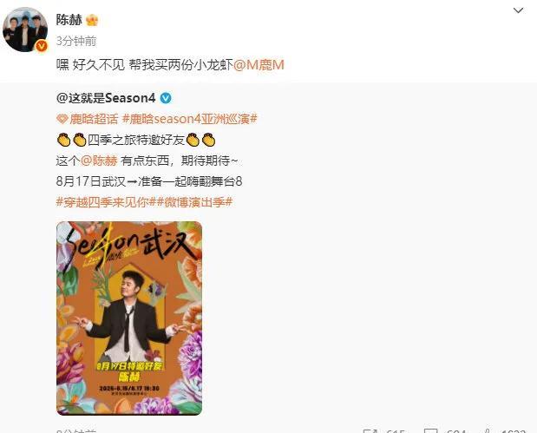The image size is (537, 433).
Task: Expand the post options chevron at top right
Action: pyautogui.click(x=518, y=10)
